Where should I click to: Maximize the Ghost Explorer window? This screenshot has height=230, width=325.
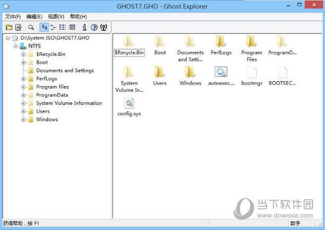(300, 5)
